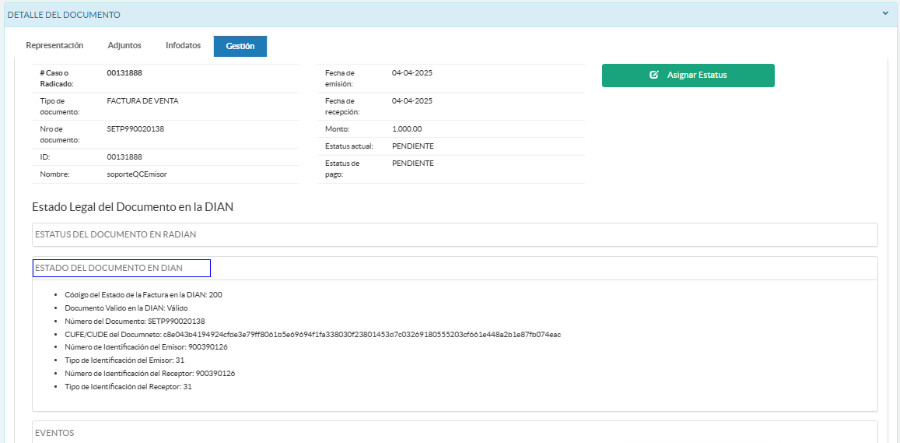This screenshot has width=900, height=443.
Task: Click the Detalle del Documento header title
Action: 64,14
